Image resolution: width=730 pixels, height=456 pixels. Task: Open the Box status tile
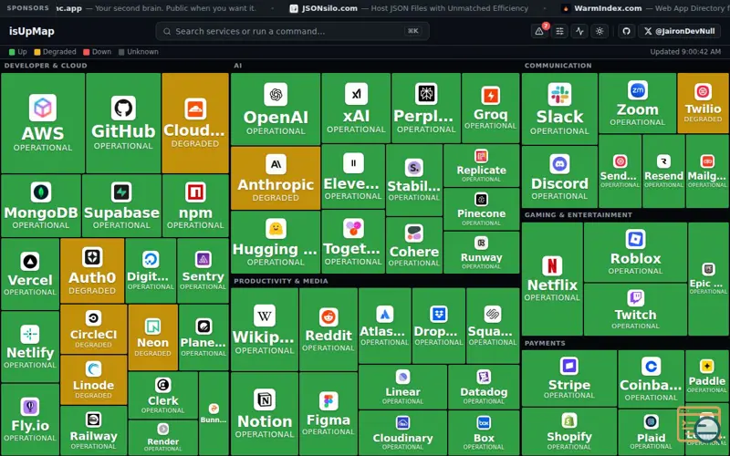[484, 432]
